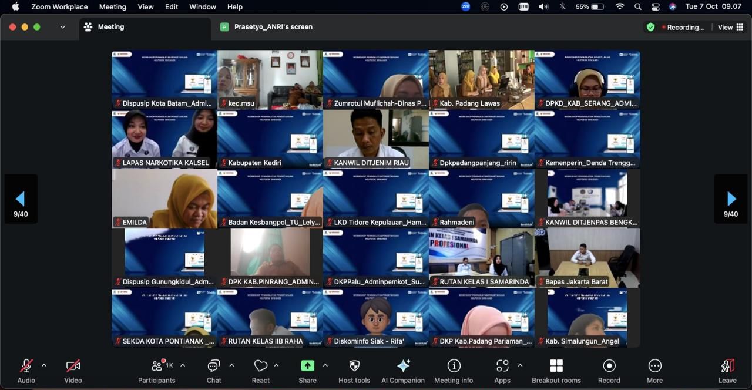The height and width of the screenshot is (390, 752).
Task: Switch to Prasetyo_ANRI's screen tab
Action: [273, 27]
